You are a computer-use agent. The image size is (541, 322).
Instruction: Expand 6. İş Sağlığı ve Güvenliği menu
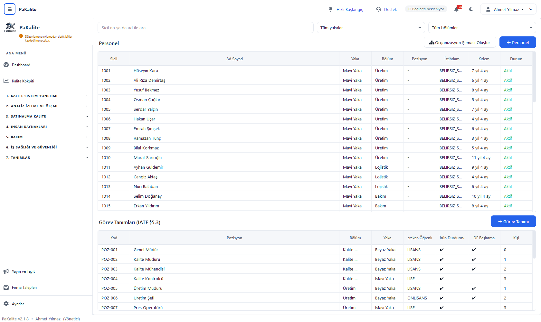click(47, 147)
